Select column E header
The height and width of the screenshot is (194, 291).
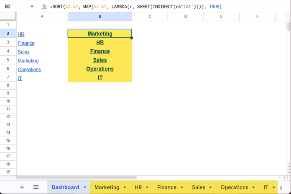(x=222, y=17)
